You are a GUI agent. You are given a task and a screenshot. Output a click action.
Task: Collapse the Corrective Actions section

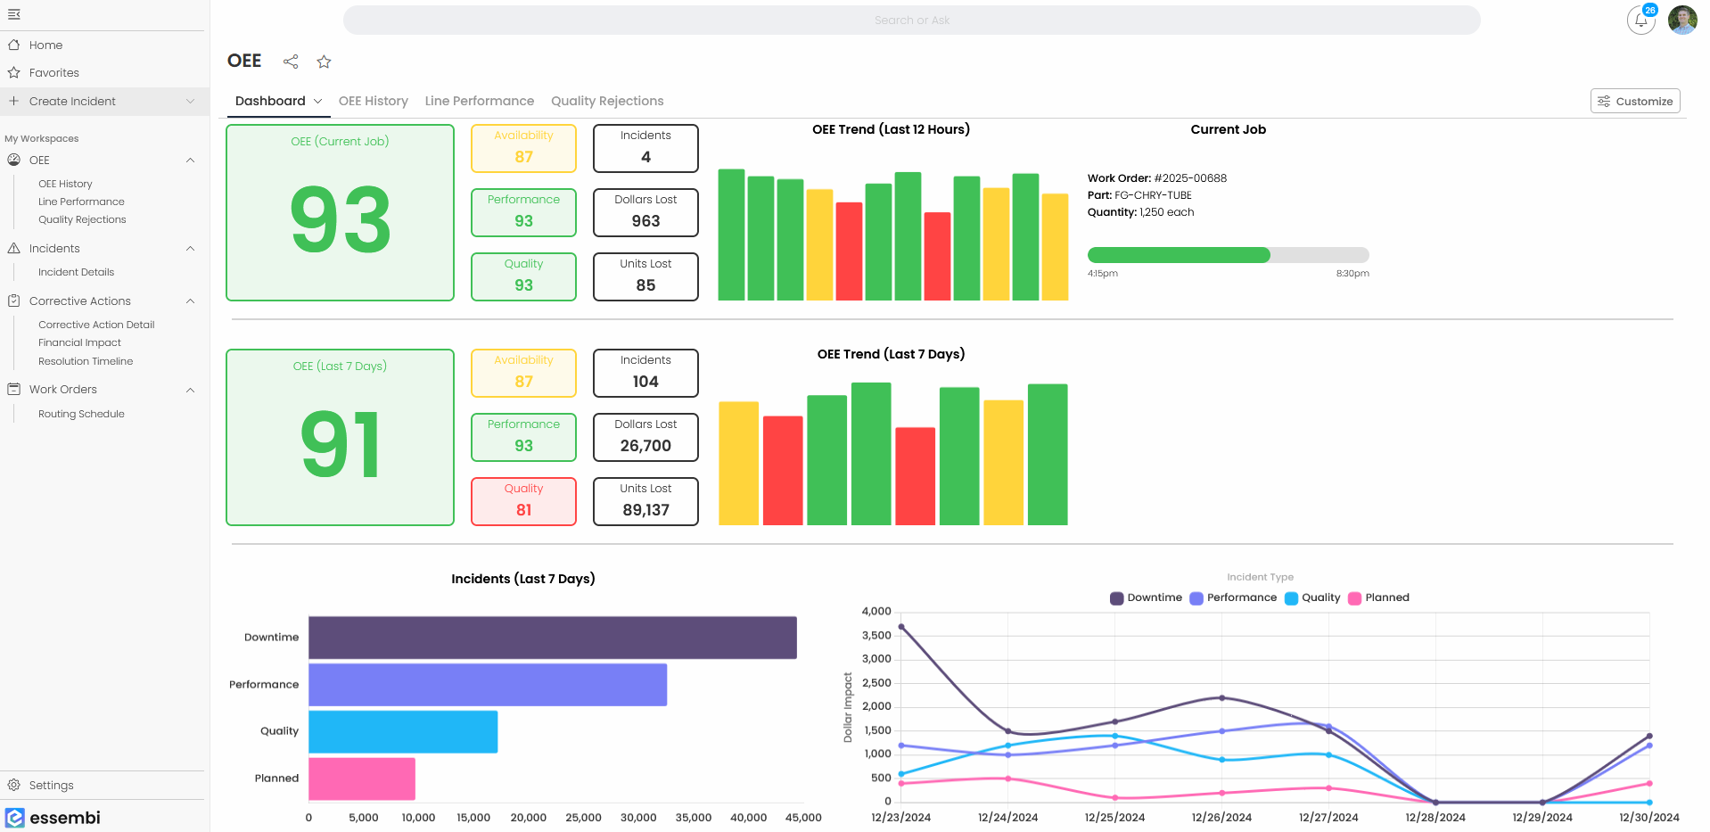(x=190, y=301)
